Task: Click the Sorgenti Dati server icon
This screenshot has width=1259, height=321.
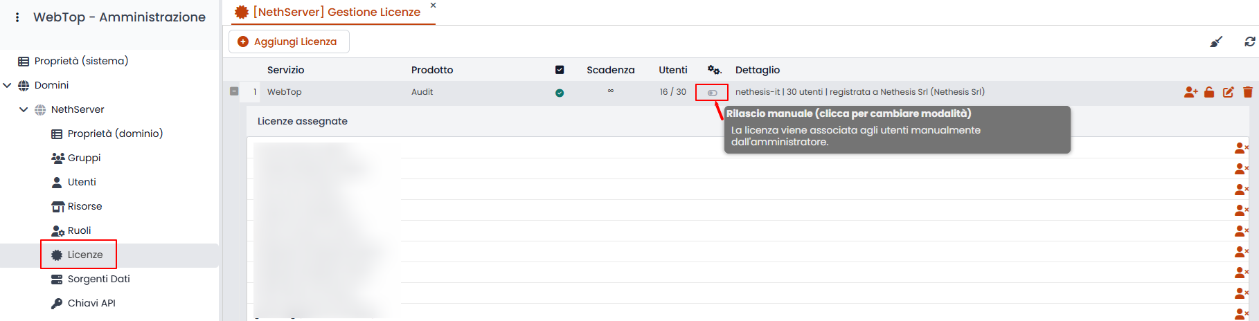Action: 57,279
